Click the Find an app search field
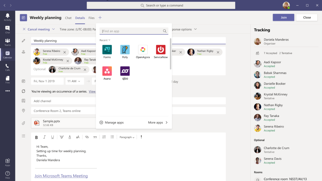Screen dimensions: 322x181 point(132,31)
